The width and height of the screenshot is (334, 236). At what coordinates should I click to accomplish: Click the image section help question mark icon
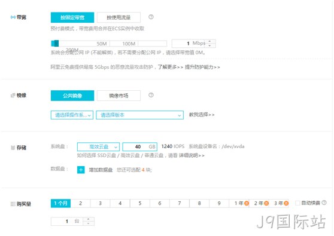[151, 95]
